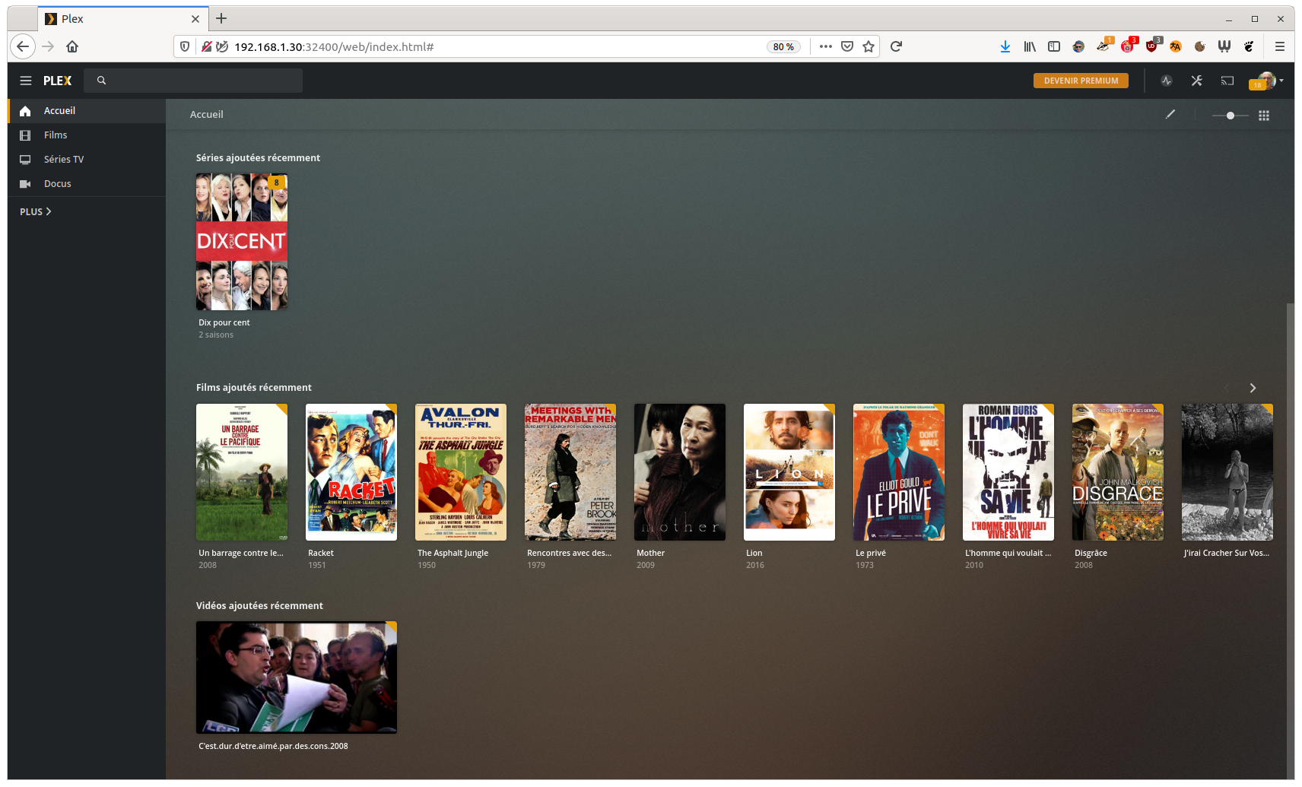1302x787 pixels.
Task: Click the Activity pulse icon
Action: pos(1167,81)
